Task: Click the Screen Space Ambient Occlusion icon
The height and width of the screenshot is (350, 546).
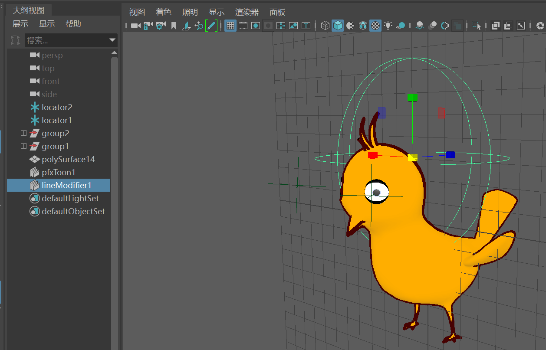Action: coord(420,26)
